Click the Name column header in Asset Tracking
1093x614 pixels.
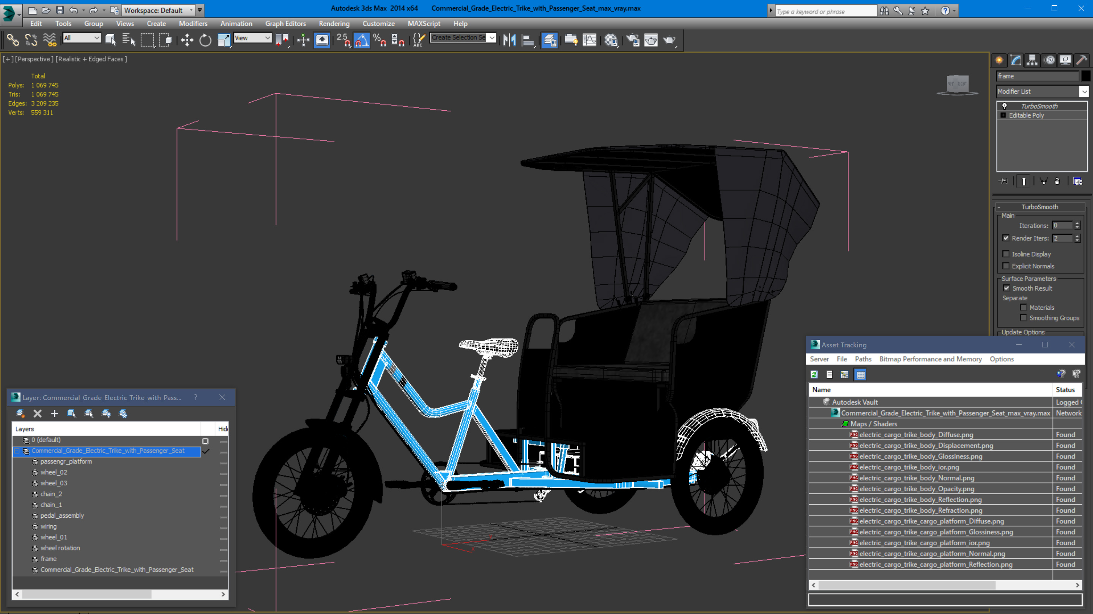[930, 390]
